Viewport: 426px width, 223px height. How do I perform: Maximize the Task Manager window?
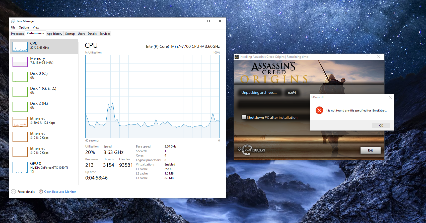coord(208,21)
